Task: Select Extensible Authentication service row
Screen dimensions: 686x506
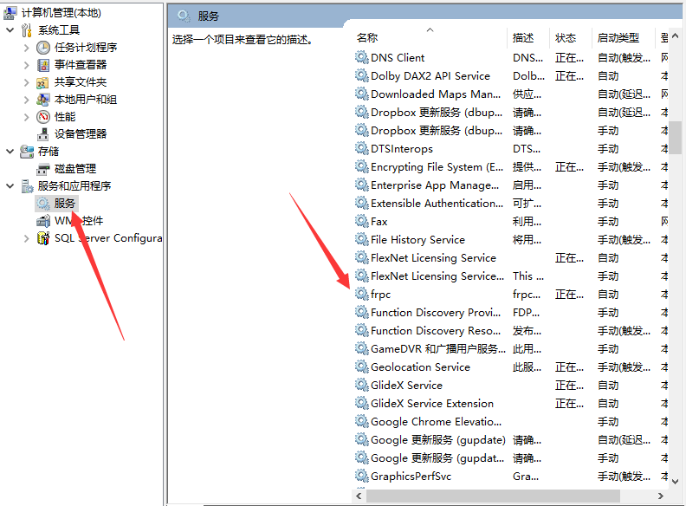Action: 437,204
